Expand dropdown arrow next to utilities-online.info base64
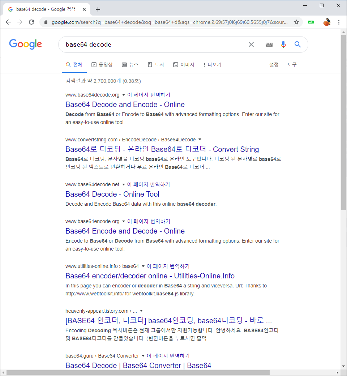 (x=143, y=266)
